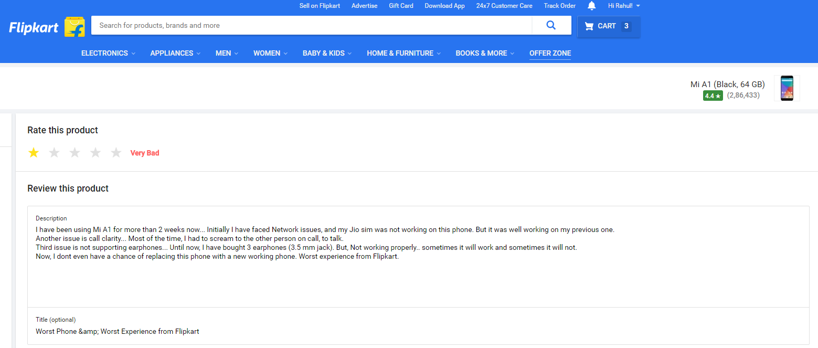Click the Download App link
This screenshot has width=818, height=348.
coord(444,6)
